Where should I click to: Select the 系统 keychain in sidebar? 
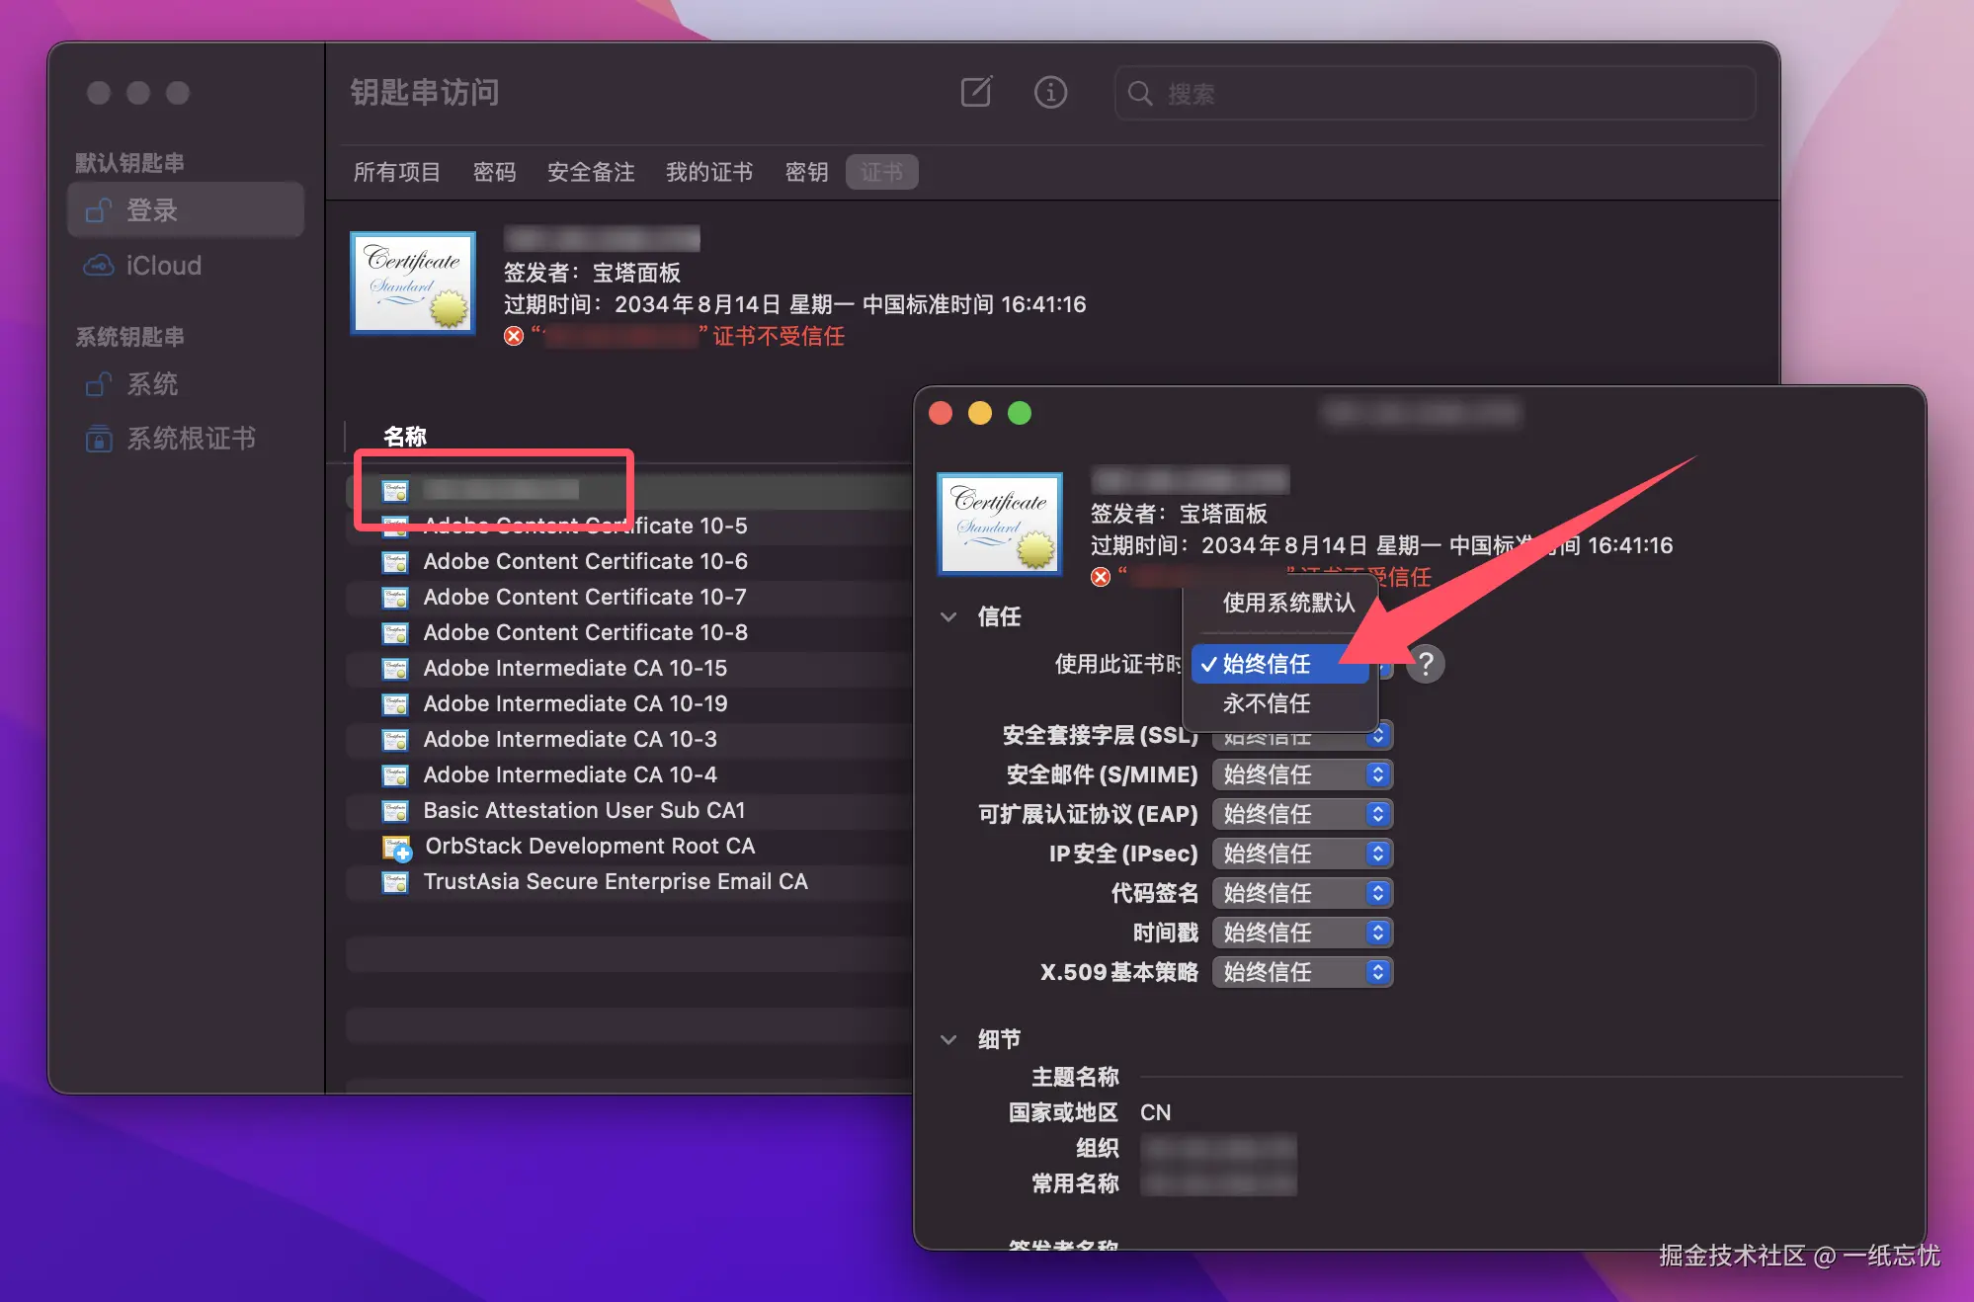152,384
